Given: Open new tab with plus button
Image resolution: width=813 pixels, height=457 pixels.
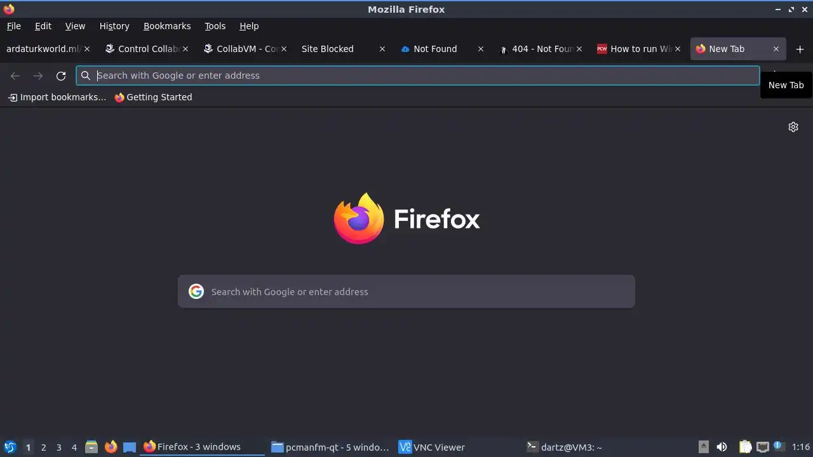Looking at the screenshot, I should [x=800, y=49].
